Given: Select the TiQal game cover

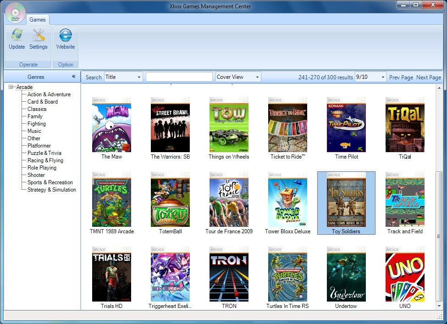Looking at the screenshot, I should tap(405, 125).
